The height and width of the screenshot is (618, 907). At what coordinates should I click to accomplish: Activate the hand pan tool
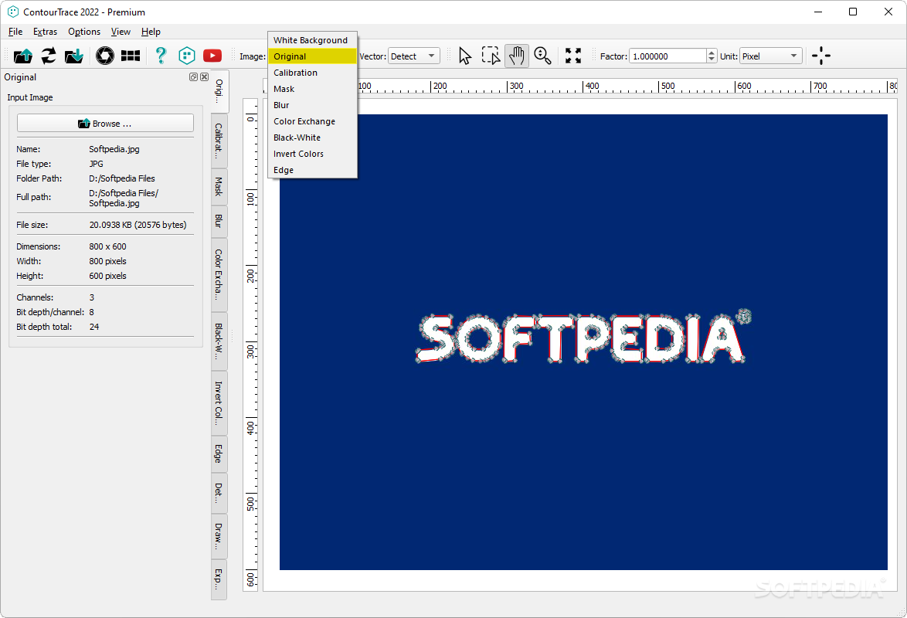click(517, 56)
